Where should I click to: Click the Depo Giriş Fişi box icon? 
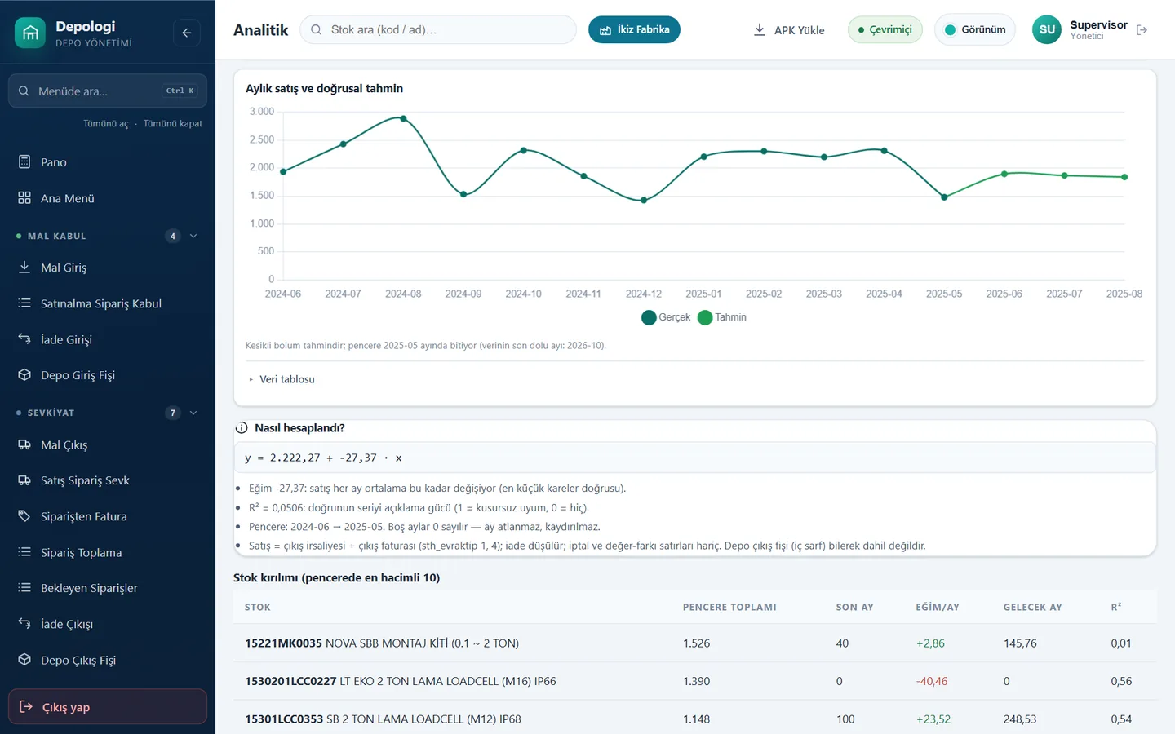coord(24,375)
